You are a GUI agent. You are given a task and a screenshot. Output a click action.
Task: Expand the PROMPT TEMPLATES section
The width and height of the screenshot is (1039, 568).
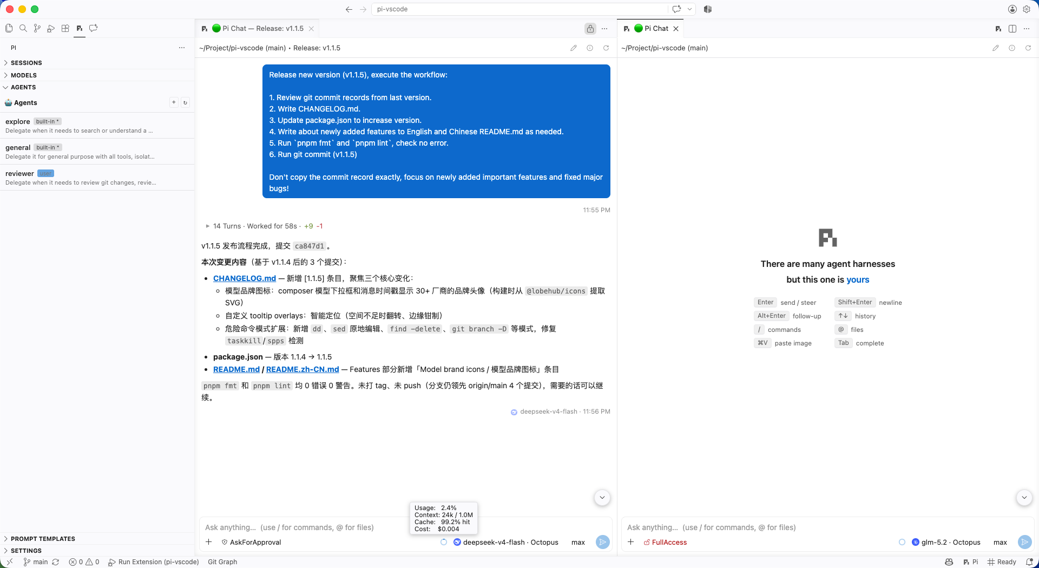[x=97, y=539]
